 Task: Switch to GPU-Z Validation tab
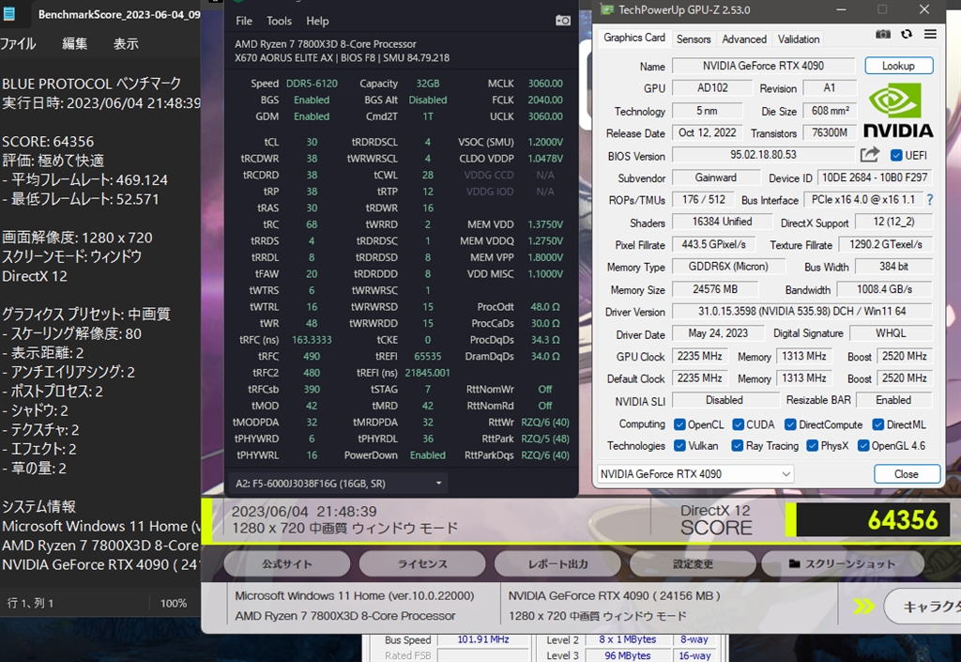[x=799, y=38]
